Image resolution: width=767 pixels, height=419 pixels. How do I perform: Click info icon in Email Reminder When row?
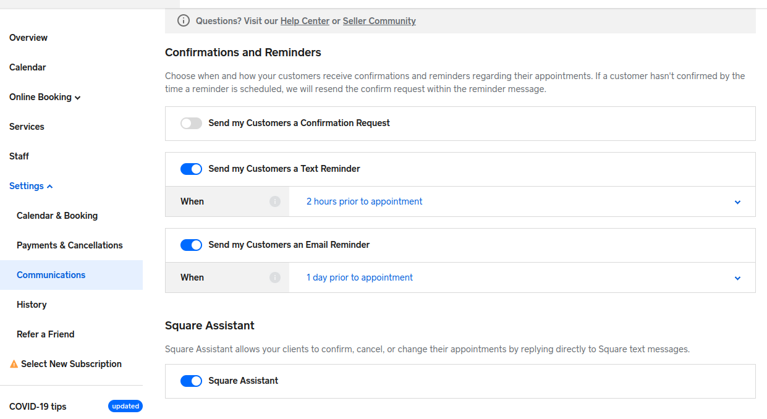[x=275, y=277]
